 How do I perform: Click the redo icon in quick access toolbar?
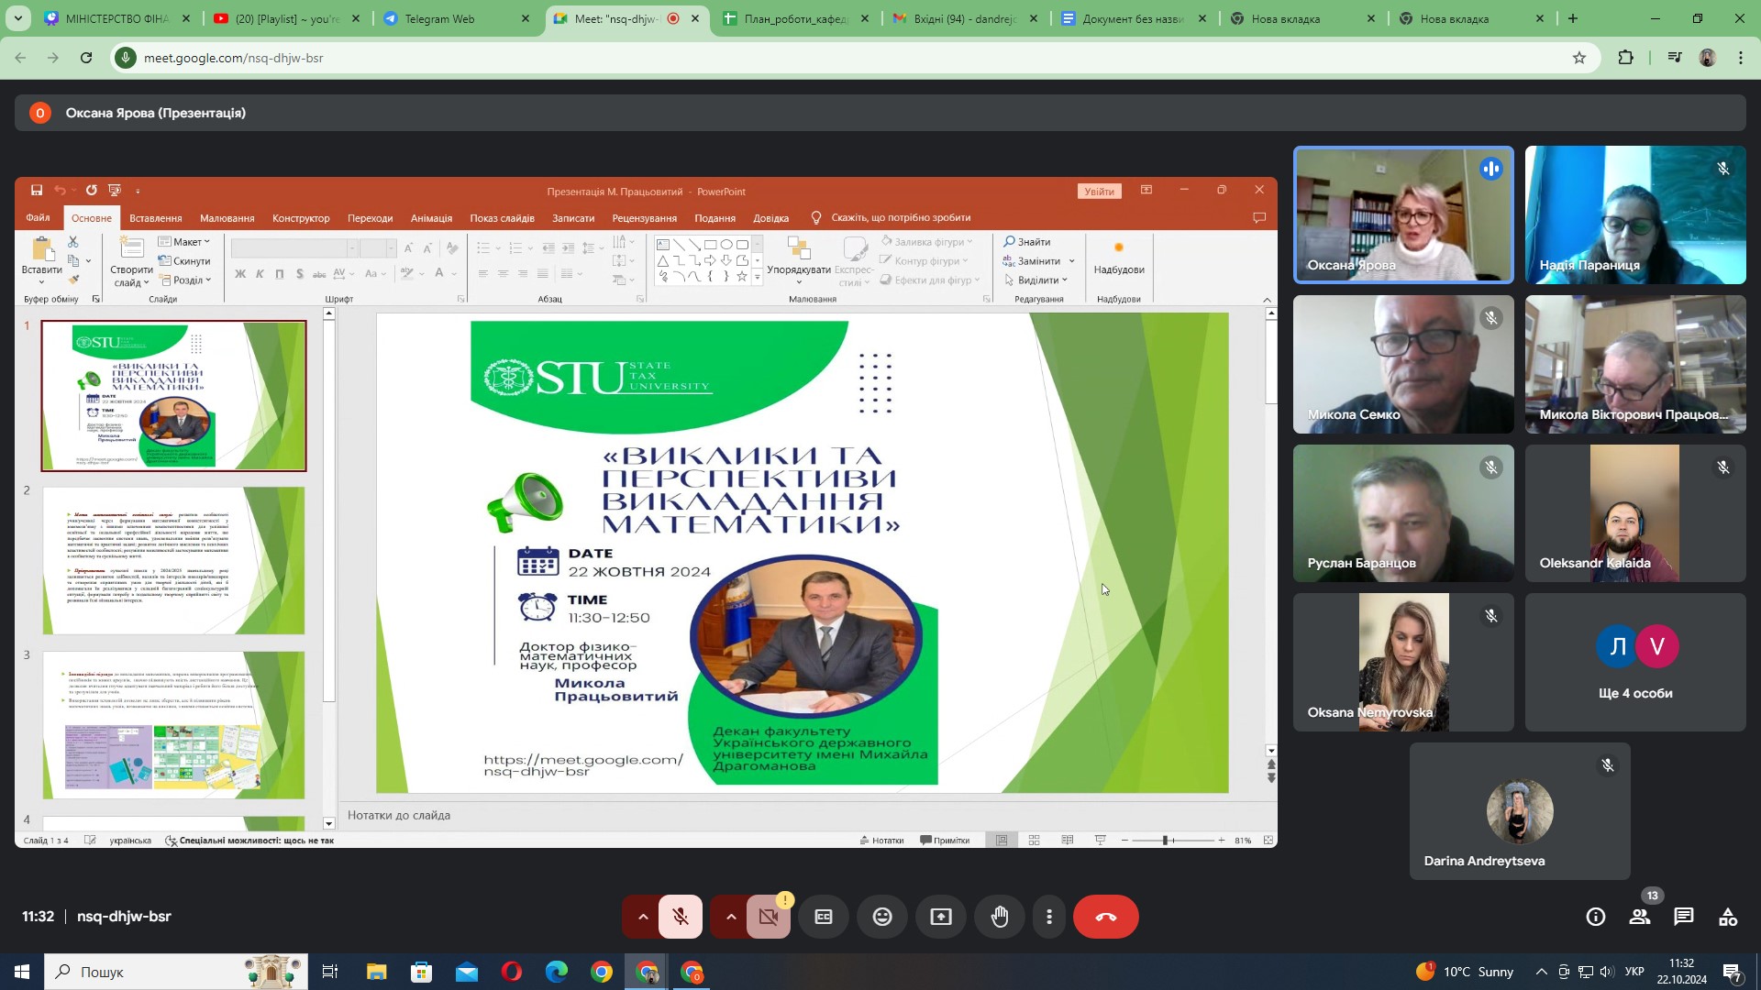91,191
